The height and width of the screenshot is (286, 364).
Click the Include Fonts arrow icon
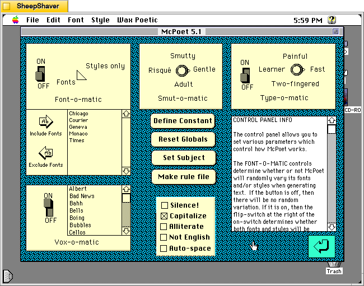[46, 121]
